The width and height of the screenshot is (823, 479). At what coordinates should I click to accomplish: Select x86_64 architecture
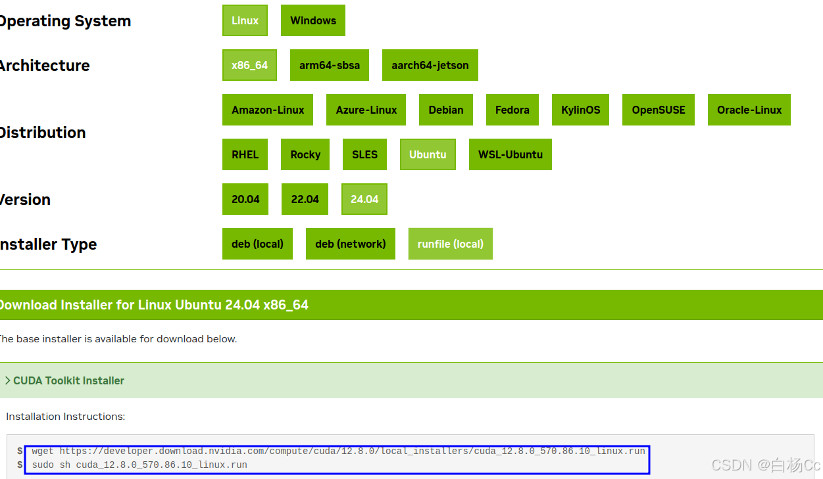[x=249, y=65]
